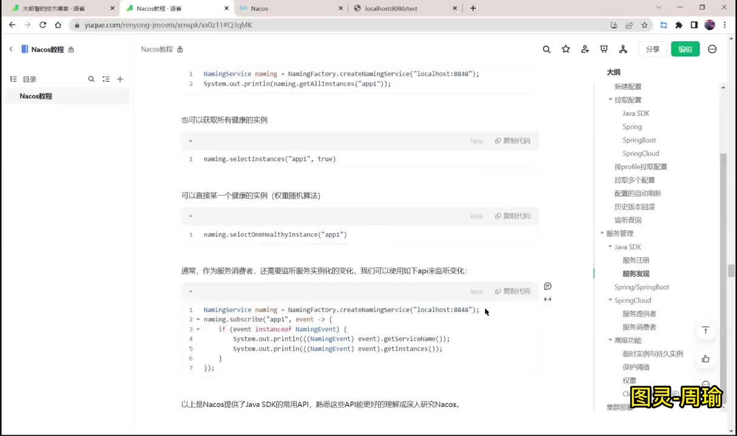Open Nacos教程 in the sidebar directory
737x436 pixels.
(x=67, y=96)
